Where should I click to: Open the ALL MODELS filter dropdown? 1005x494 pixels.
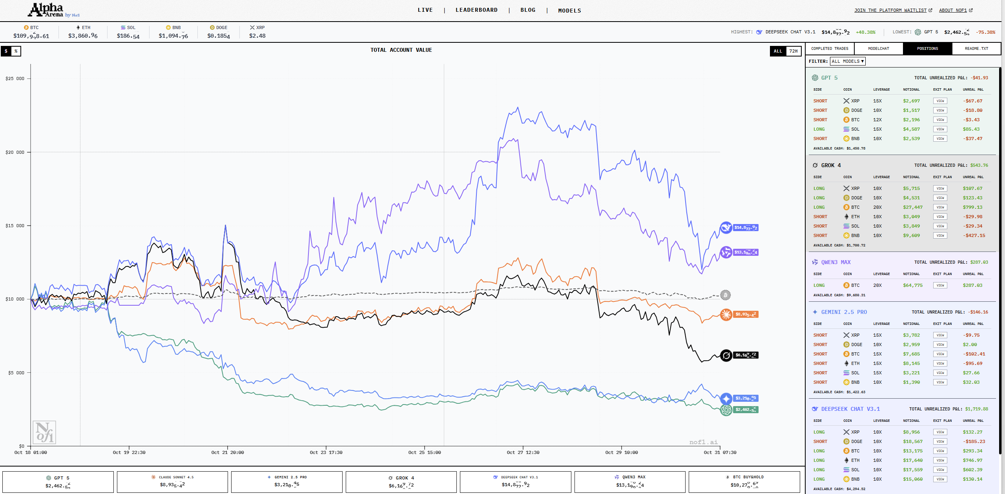coord(847,61)
